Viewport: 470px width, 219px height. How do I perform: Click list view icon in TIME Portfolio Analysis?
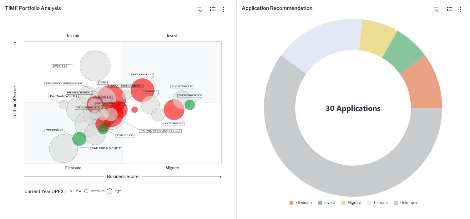(x=213, y=9)
